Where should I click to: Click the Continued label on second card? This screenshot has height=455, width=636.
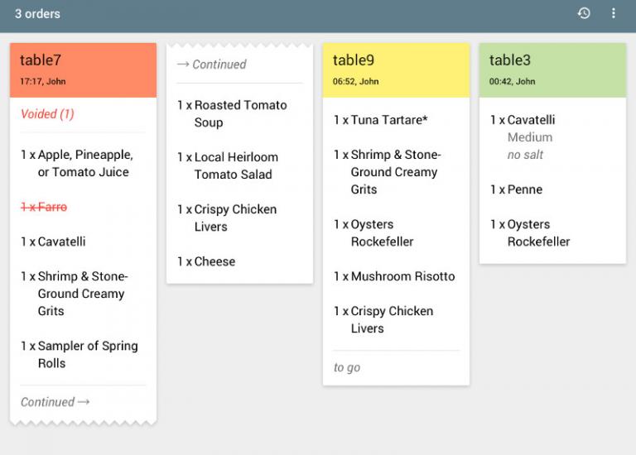tap(212, 65)
